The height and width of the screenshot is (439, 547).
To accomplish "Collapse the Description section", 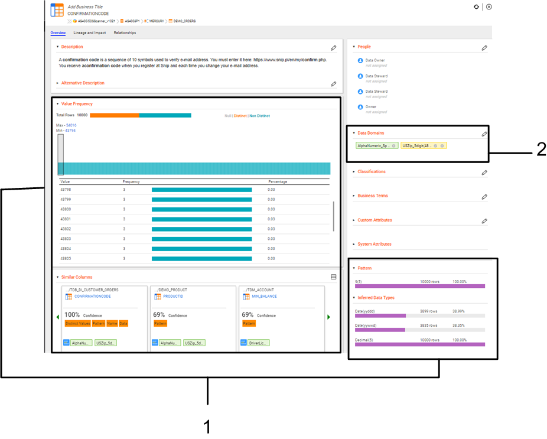I will click(57, 47).
